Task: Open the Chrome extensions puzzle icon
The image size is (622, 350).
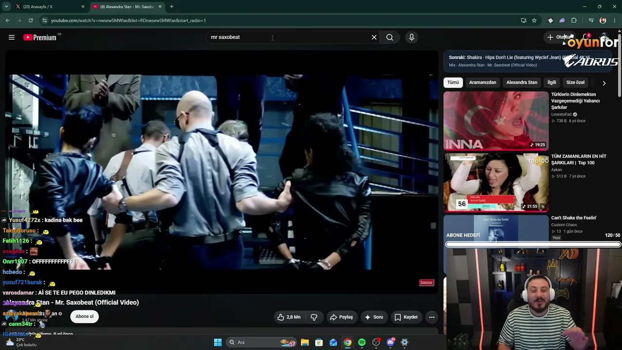Action: click(574, 20)
